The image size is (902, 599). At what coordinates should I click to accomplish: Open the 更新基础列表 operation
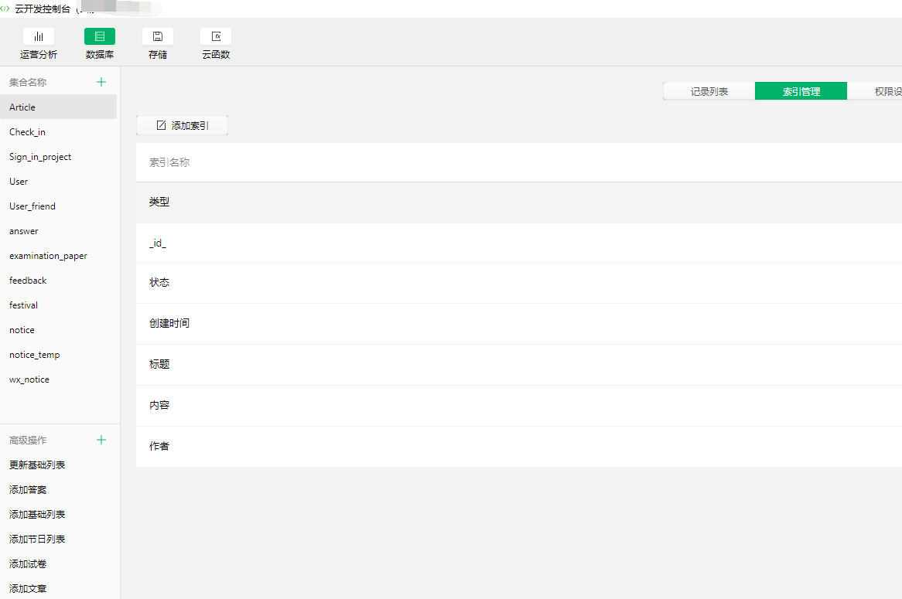(x=37, y=465)
